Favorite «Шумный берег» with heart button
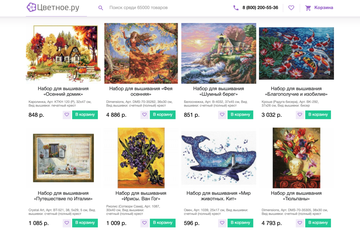Viewport: 360px width, 232px height. pos(222,115)
